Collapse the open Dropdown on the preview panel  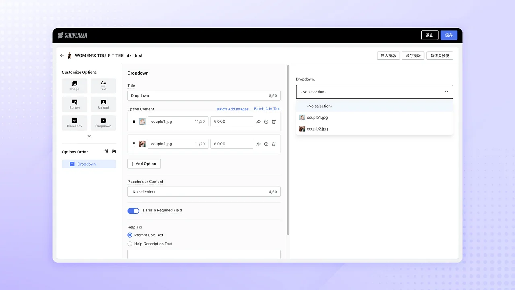tap(446, 91)
